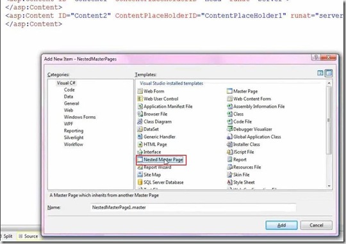Viewport: 346px width, 244px height.
Task: Choose the Nested Master Page icon
Action: (x=140, y=160)
